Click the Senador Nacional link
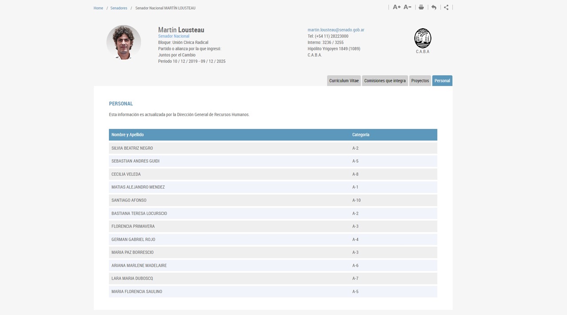The width and height of the screenshot is (567, 315). (174, 36)
